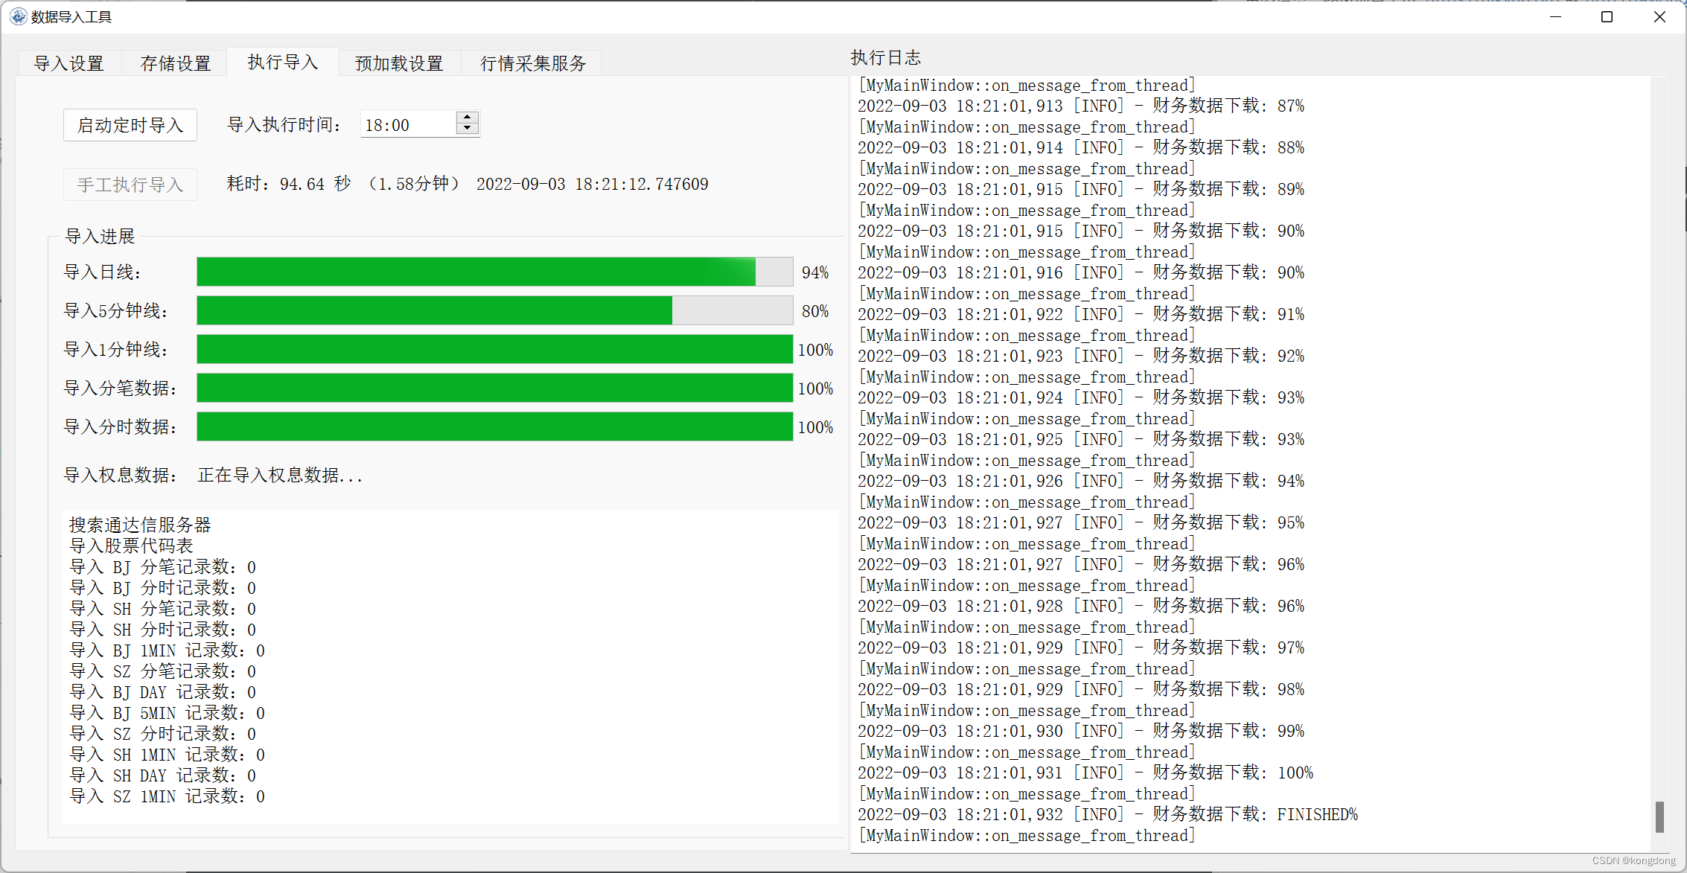Switch to the 导入设置 tab
The height and width of the screenshot is (873, 1687).
point(69,63)
